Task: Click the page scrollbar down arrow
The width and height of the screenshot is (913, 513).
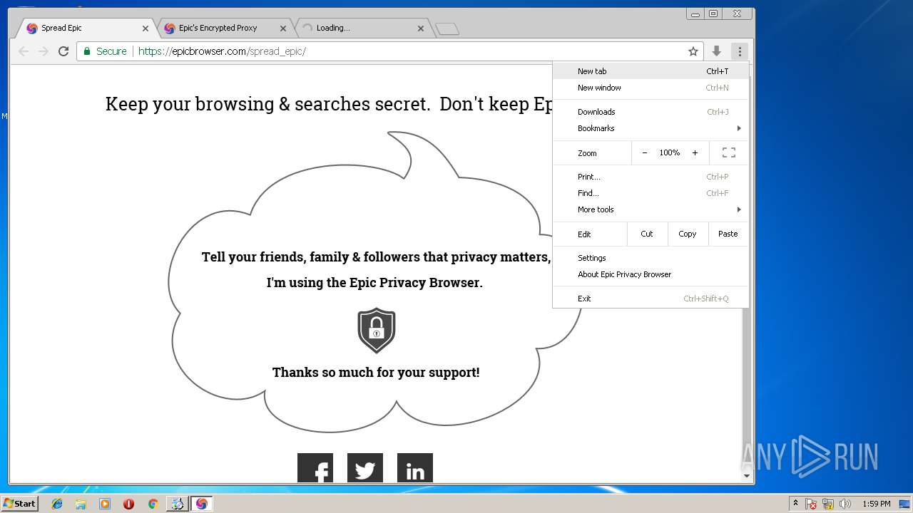Action: 747,476
